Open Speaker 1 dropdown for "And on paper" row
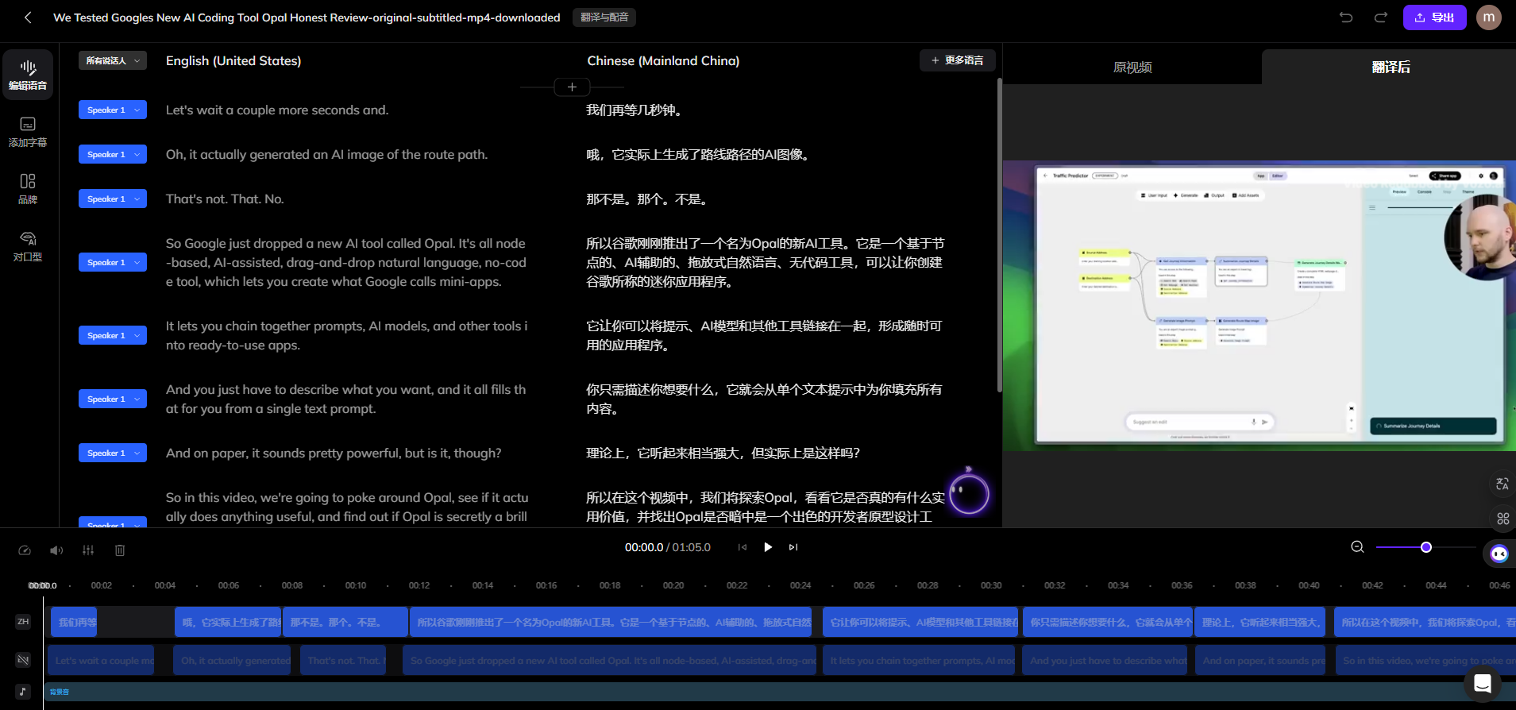1516x710 pixels. [113, 453]
